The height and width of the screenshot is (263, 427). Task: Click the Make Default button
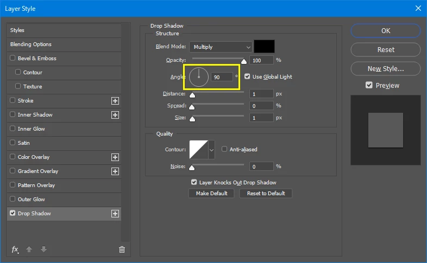coord(211,193)
